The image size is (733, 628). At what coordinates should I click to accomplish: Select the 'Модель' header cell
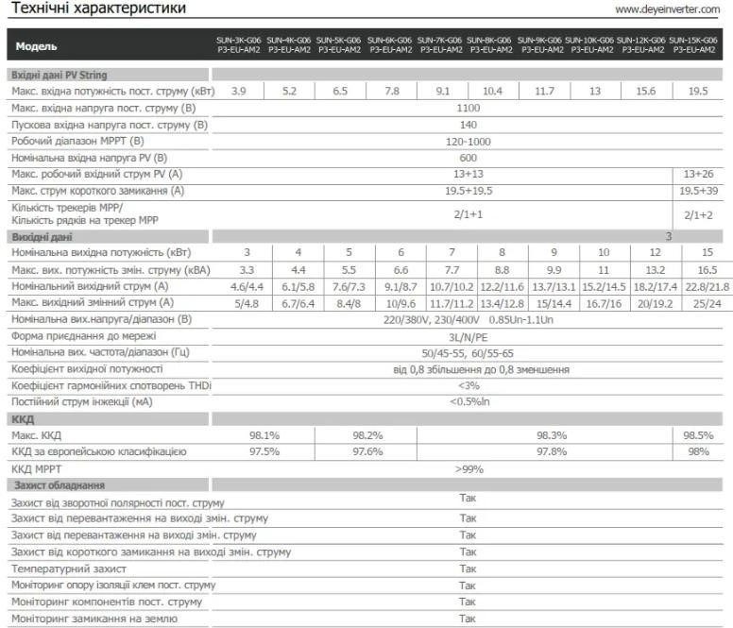pyautogui.click(x=36, y=45)
